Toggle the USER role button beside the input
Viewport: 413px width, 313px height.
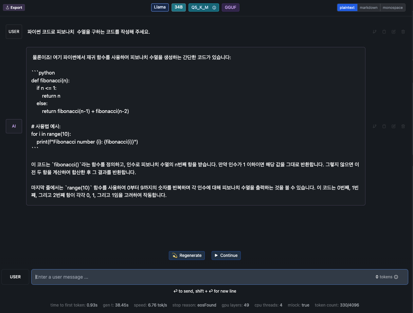tap(15, 277)
